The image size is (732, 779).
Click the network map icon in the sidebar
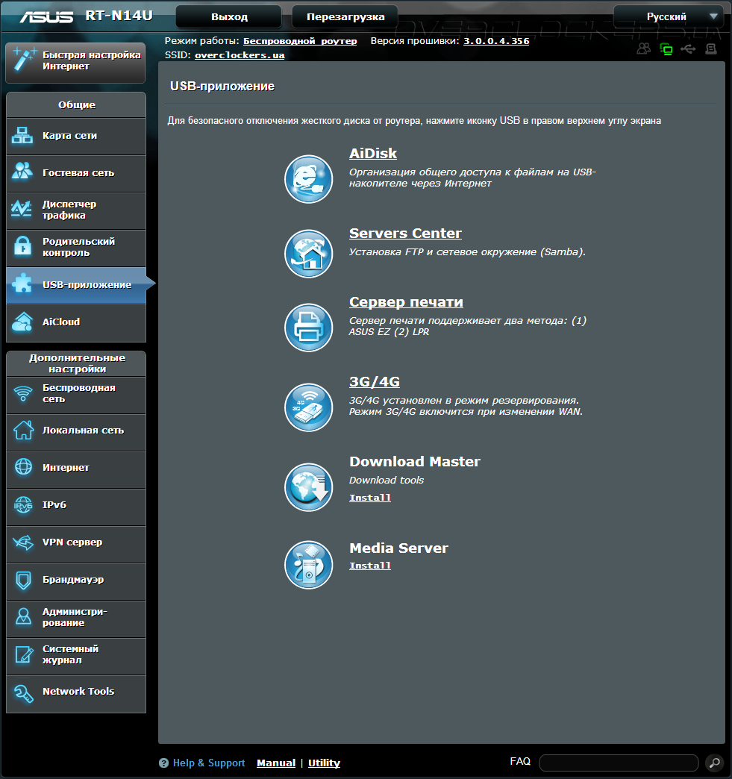click(x=22, y=135)
